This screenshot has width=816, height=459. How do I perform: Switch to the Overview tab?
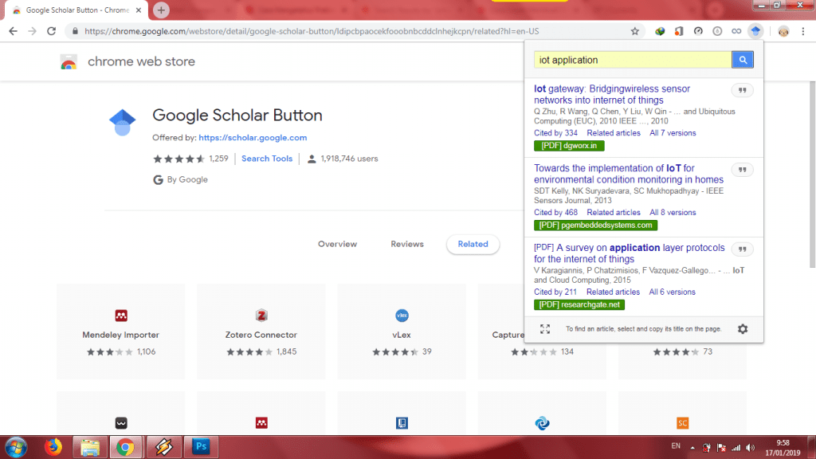pos(337,244)
